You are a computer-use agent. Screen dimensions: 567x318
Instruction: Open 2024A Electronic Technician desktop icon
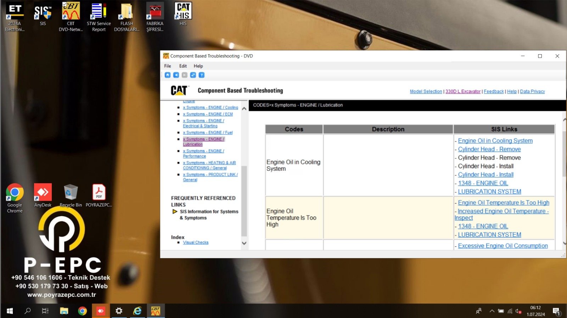click(15, 17)
